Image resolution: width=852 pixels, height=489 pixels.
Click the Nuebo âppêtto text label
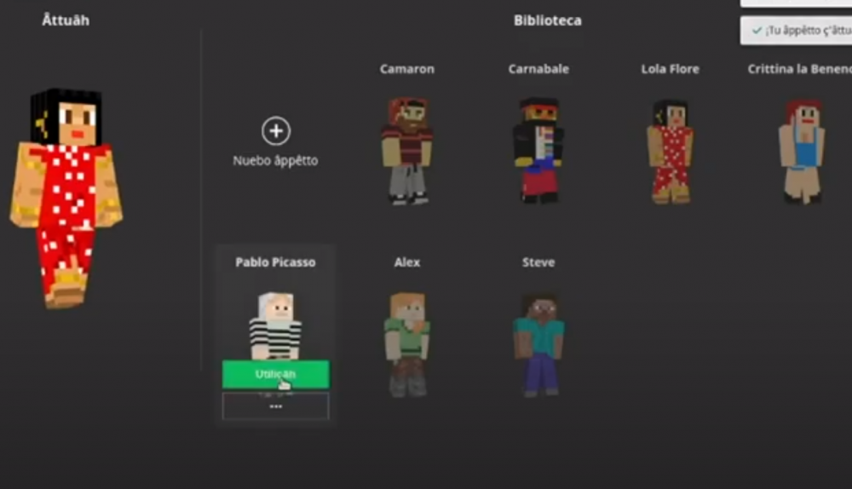click(275, 160)
